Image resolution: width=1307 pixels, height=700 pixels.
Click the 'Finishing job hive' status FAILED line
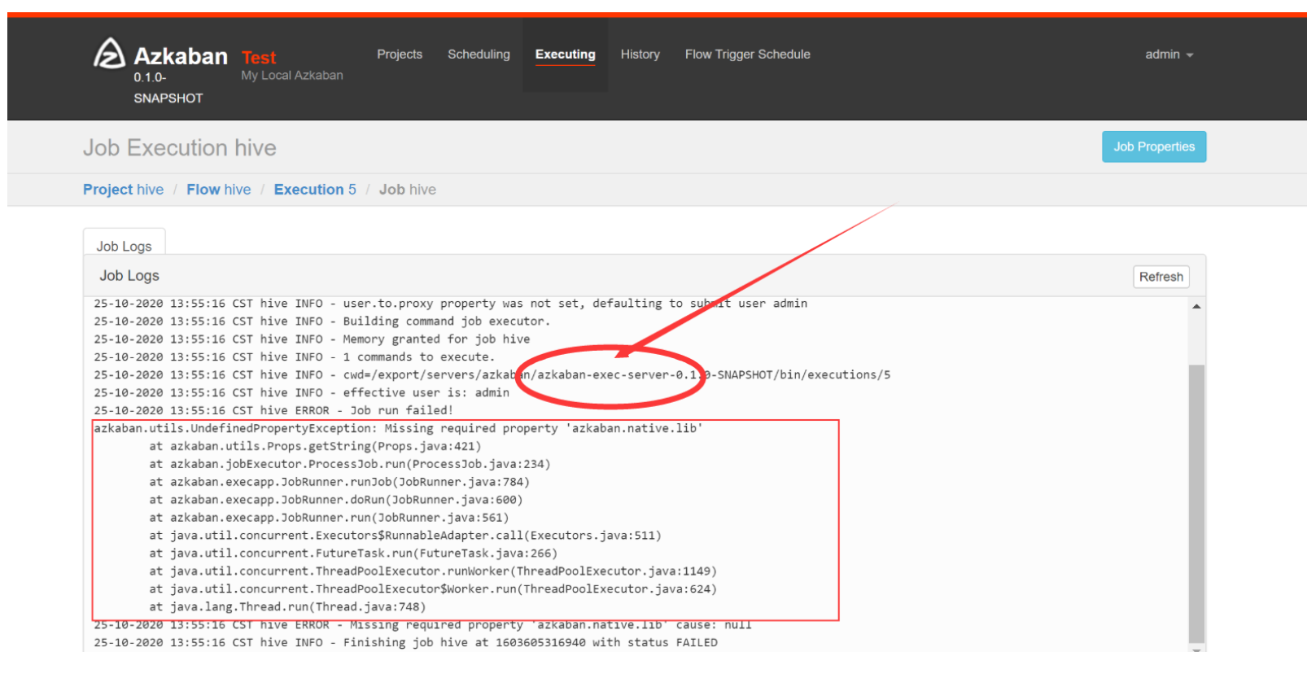pos(405,642)
